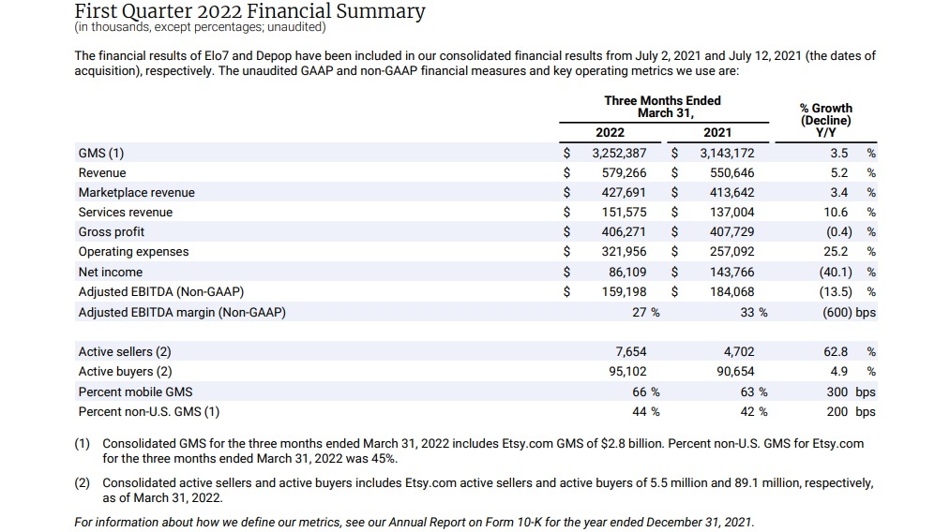Viewport: 950px width, 532px height.
Task: Select Operating expenses growth value 25.2
Action: click(x=835, y=251)
